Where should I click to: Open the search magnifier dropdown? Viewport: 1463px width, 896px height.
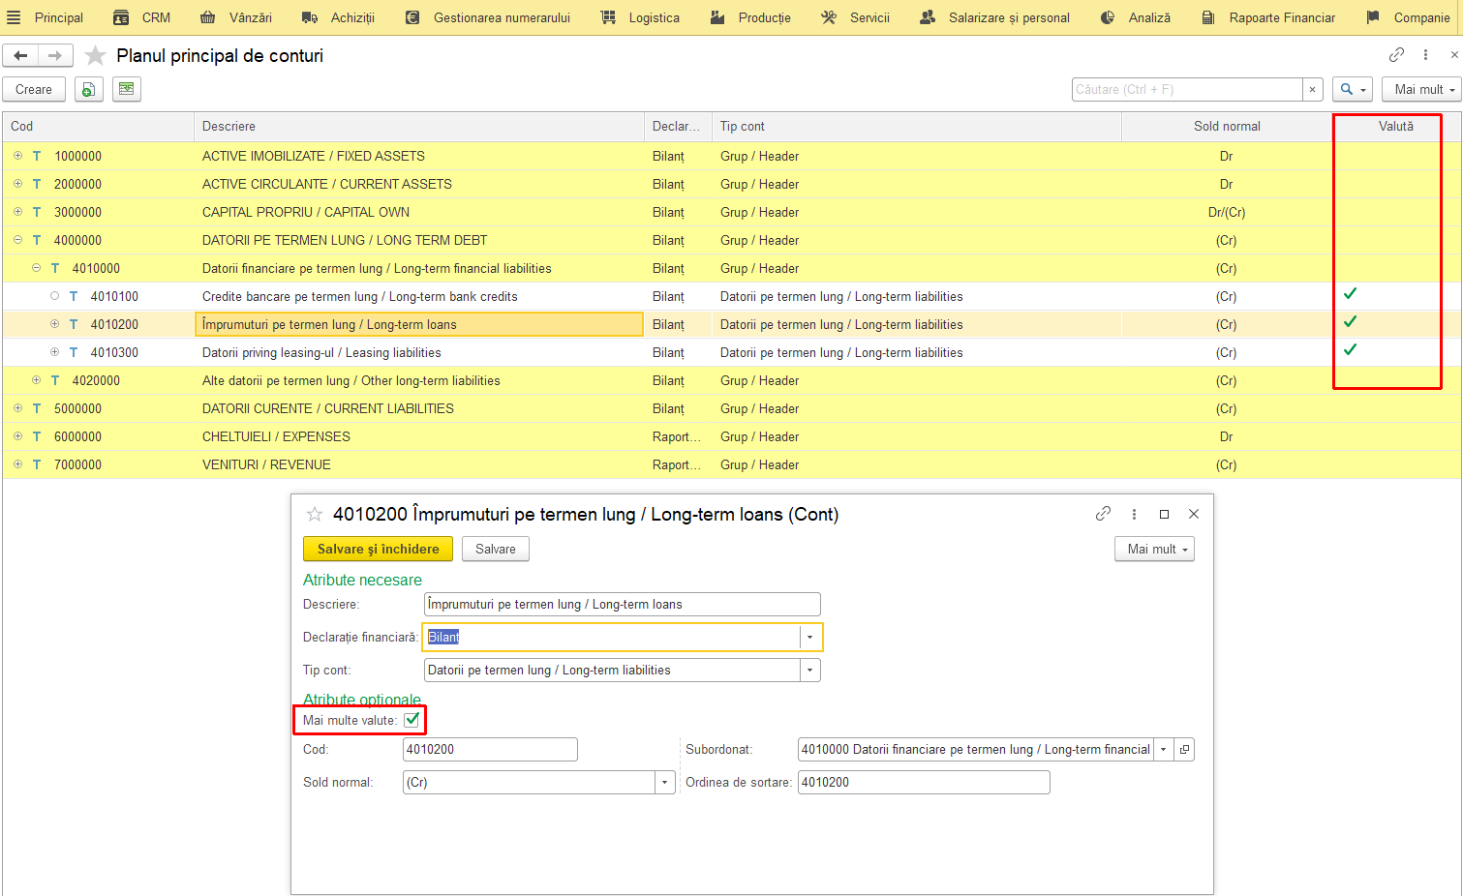(1353, 89)
